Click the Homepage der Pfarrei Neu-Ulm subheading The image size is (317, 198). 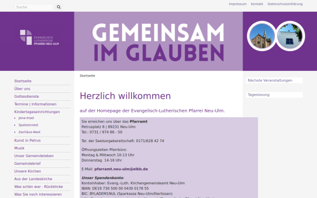pos(152,111)
